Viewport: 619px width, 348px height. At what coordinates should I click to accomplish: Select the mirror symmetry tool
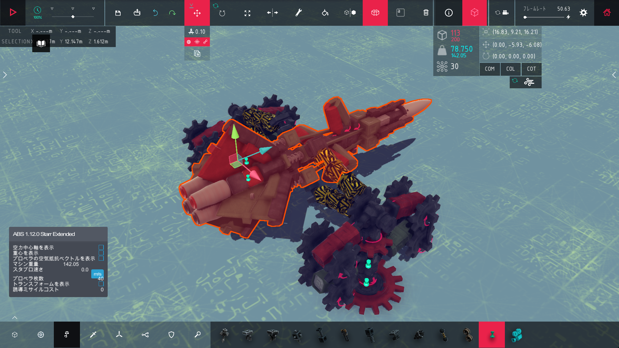tap(272, 13)
